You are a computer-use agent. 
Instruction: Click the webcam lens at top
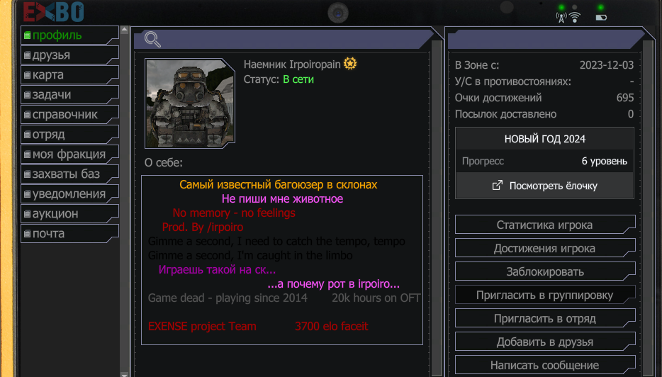click(338, 13)
